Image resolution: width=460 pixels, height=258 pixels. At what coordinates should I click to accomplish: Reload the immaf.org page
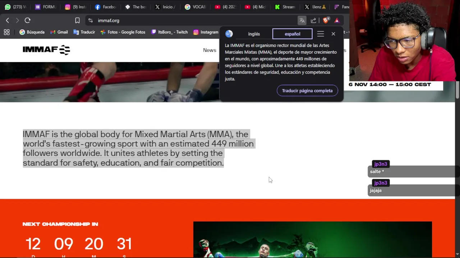[x=28, y=20]
